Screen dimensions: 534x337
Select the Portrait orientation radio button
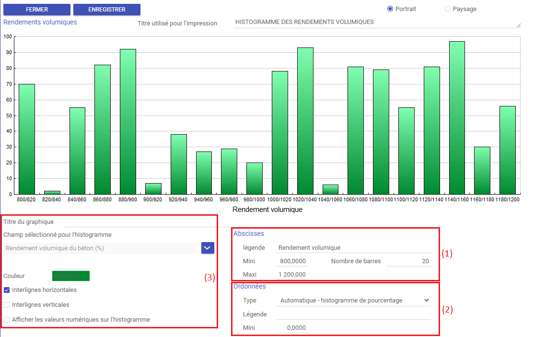click(x=390, y=9)
